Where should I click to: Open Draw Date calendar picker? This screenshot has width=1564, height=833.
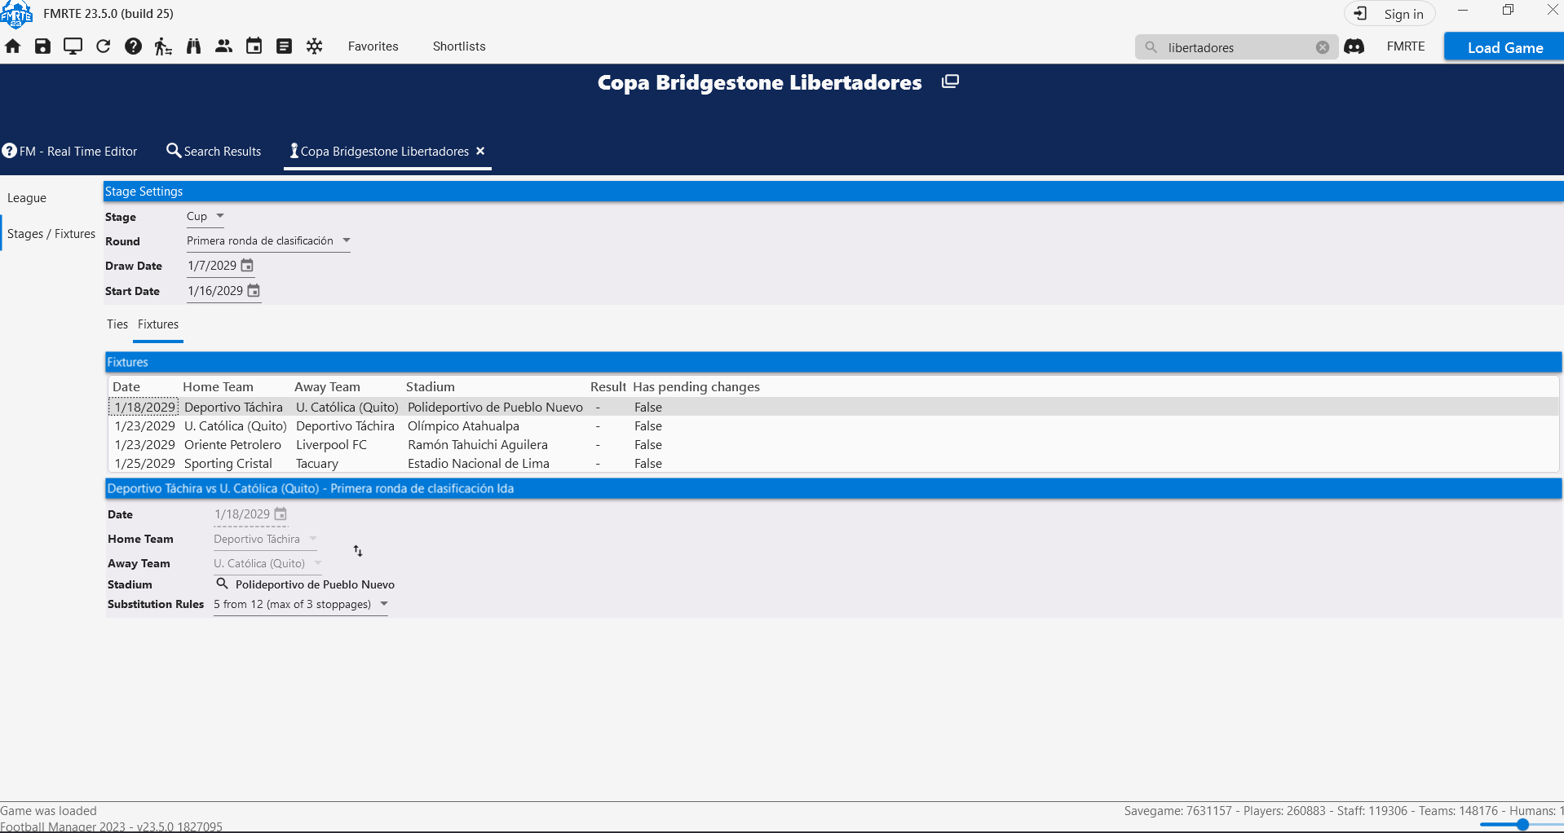point(247,266)
